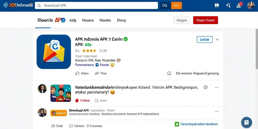Viewport: 258px width, 129px height.
Task: Switch to the Aplp tab
Action: pos(73,20)
